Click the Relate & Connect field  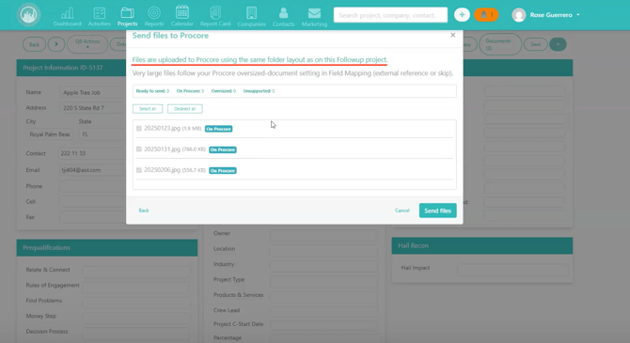pyautogui.click(x=135, y=271)
